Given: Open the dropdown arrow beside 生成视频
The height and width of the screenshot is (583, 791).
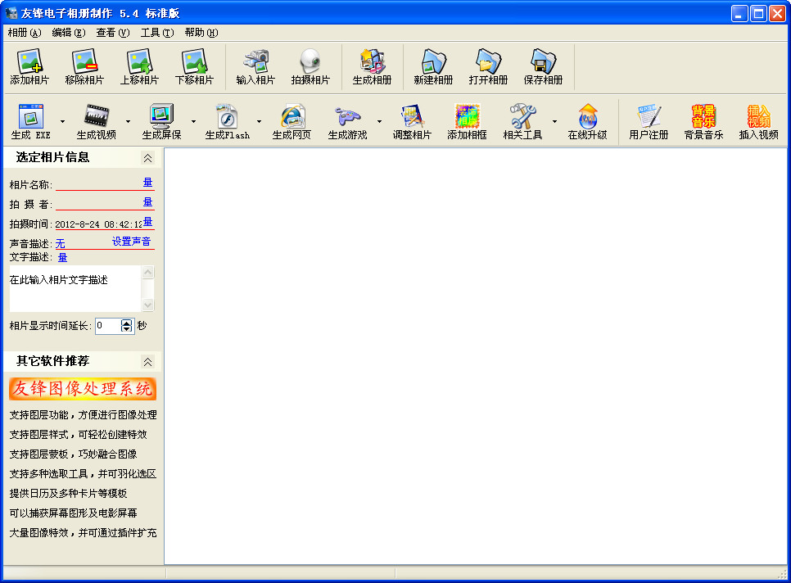Looking at the screenshot, I should tap(128, 121).
